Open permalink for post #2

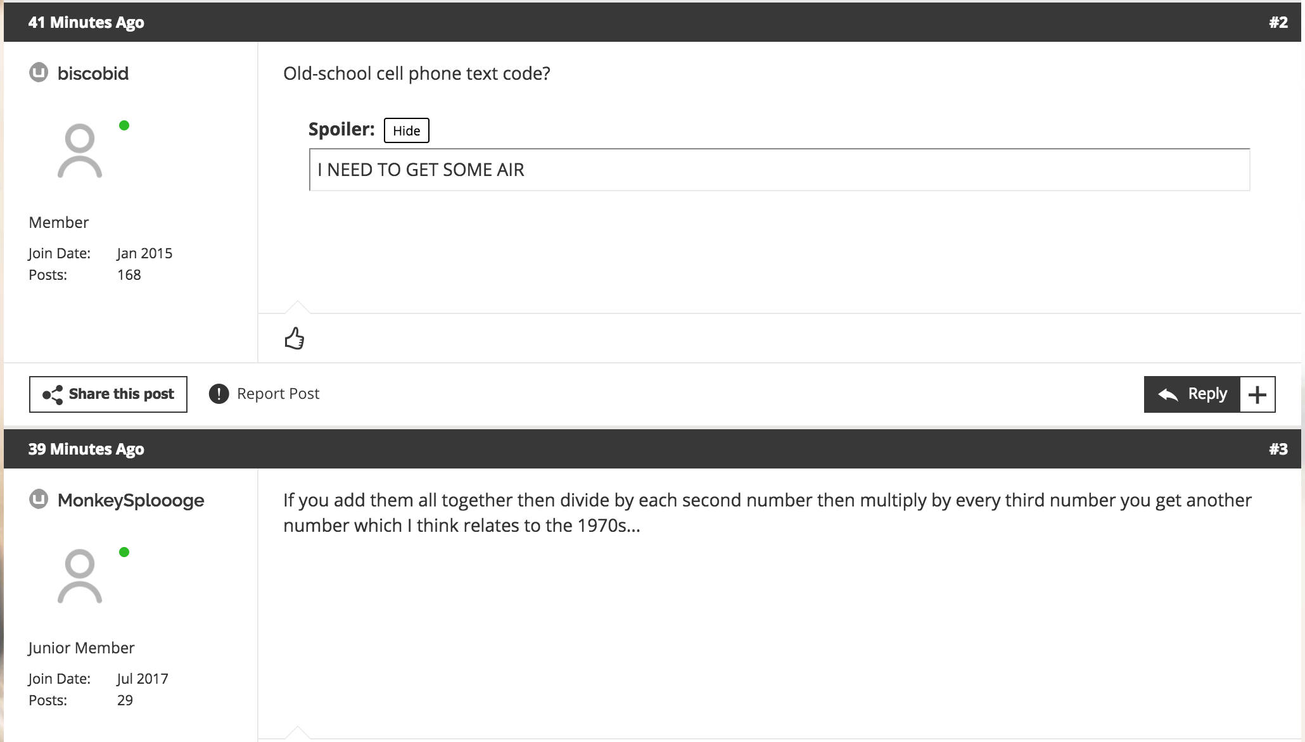1278,22
